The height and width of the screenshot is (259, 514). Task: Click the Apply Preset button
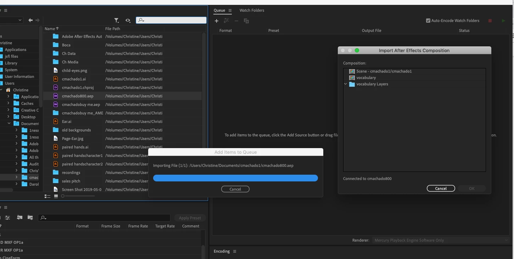click(x=190, y=218)
